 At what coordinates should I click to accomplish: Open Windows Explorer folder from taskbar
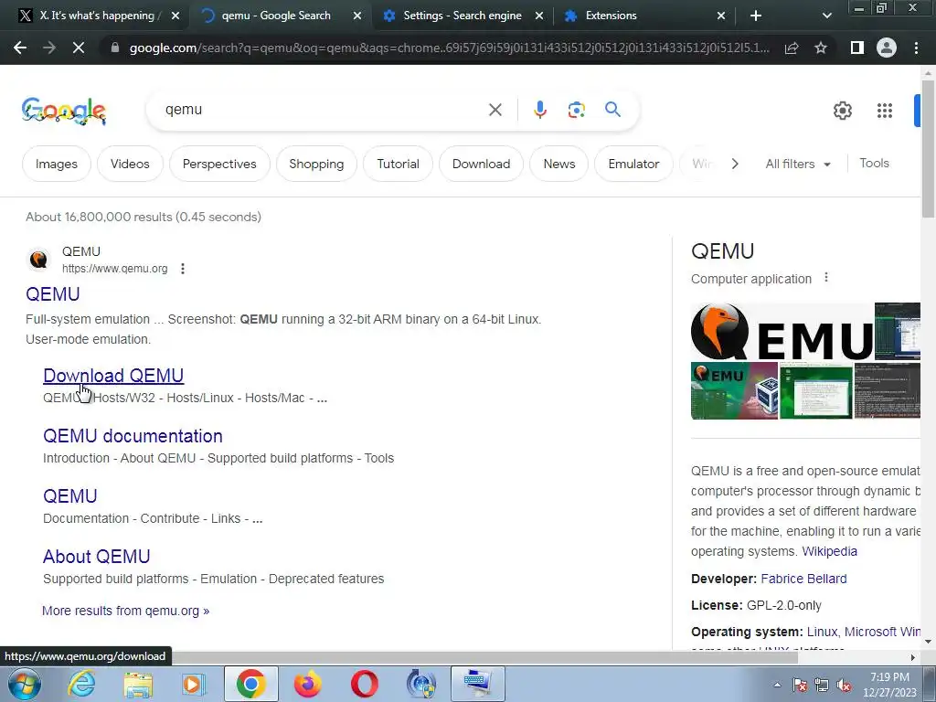pos(138,684)
